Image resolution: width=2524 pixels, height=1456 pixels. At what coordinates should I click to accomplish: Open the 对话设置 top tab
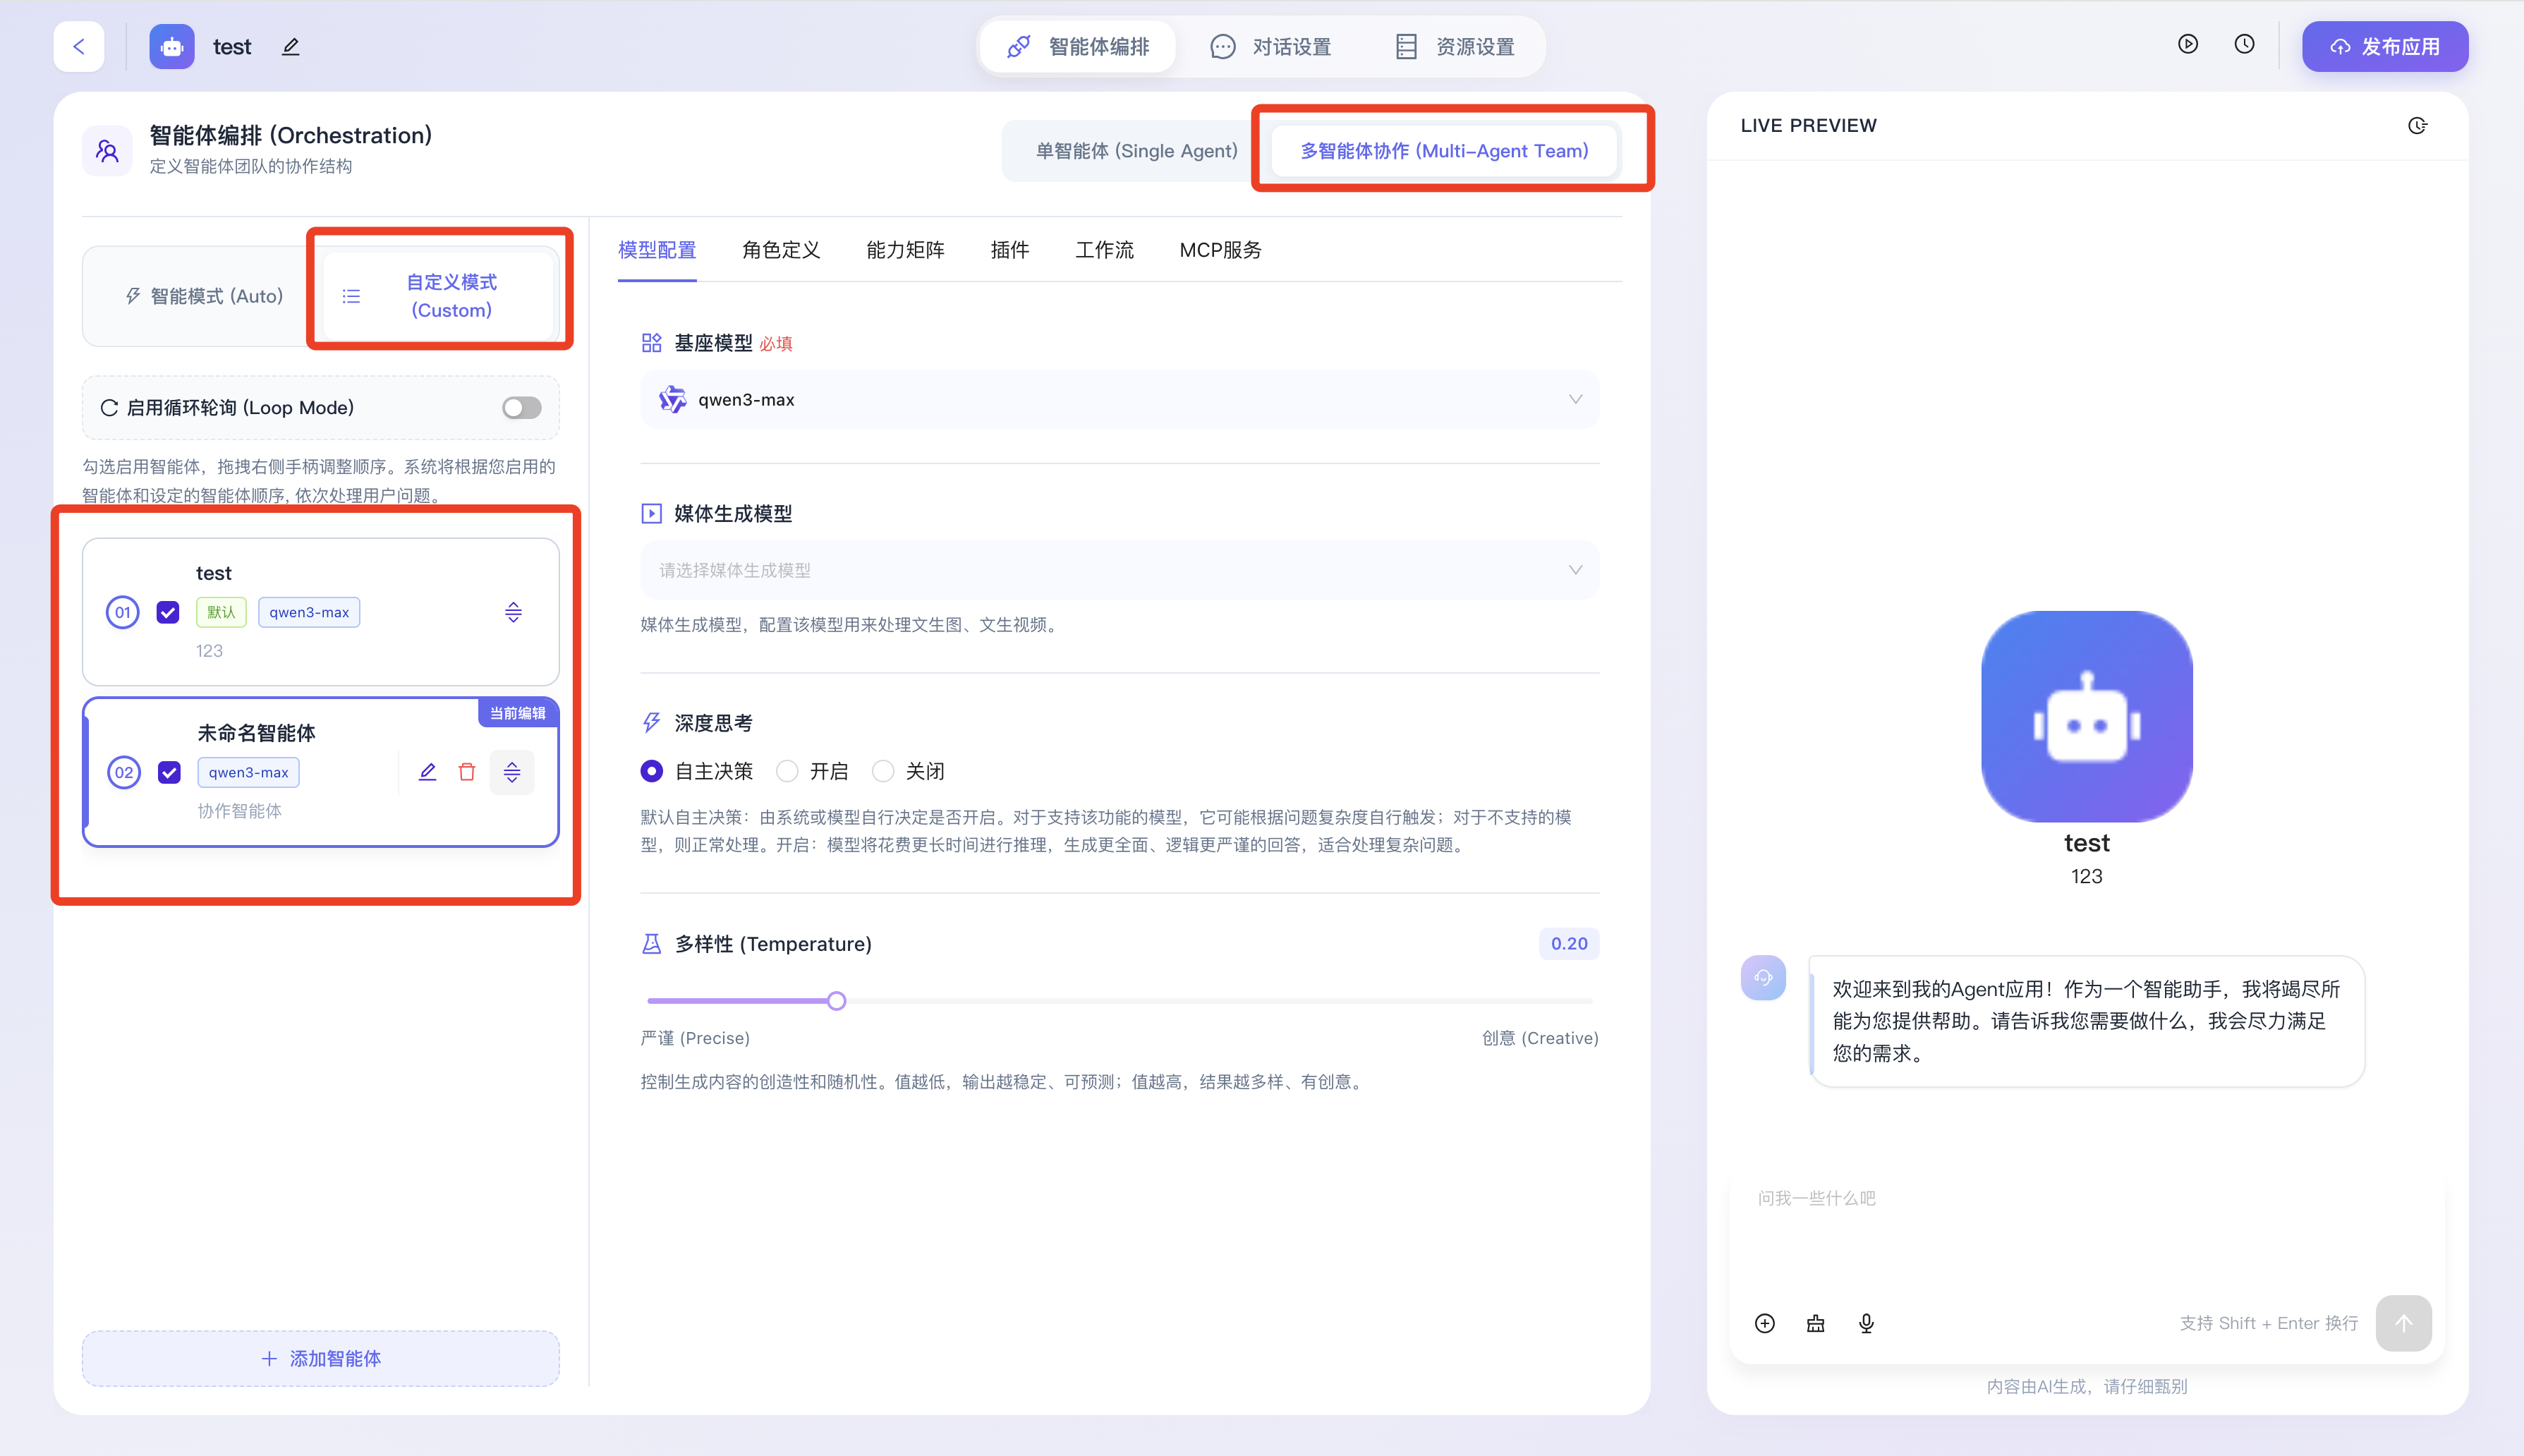(x=1271, y=47)
